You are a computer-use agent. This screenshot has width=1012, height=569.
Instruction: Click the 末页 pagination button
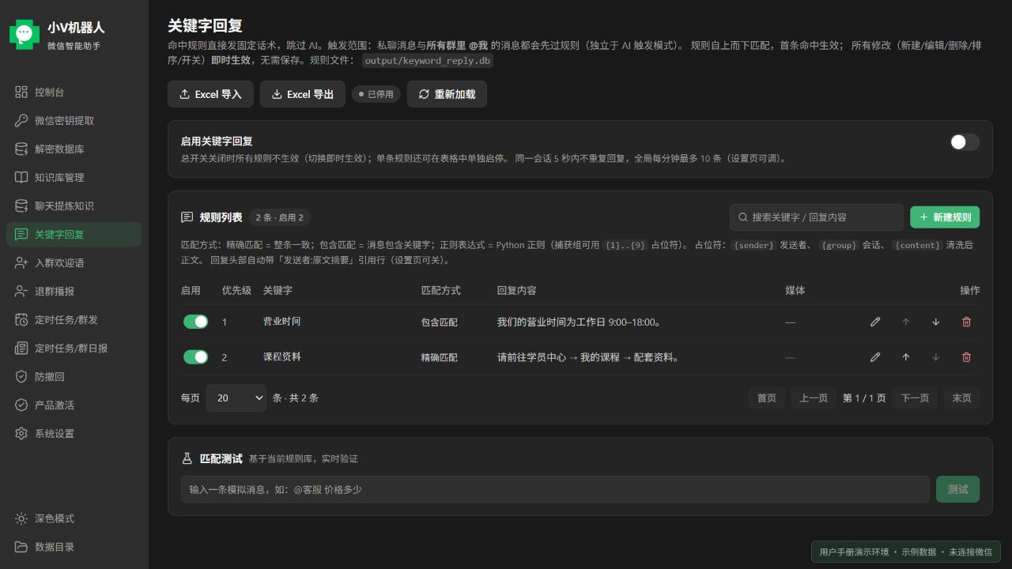tap(961, 398)
